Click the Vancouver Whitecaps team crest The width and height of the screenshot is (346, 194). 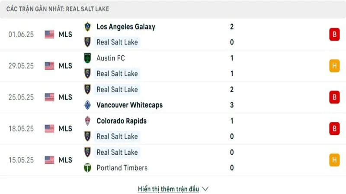[88, 105]
